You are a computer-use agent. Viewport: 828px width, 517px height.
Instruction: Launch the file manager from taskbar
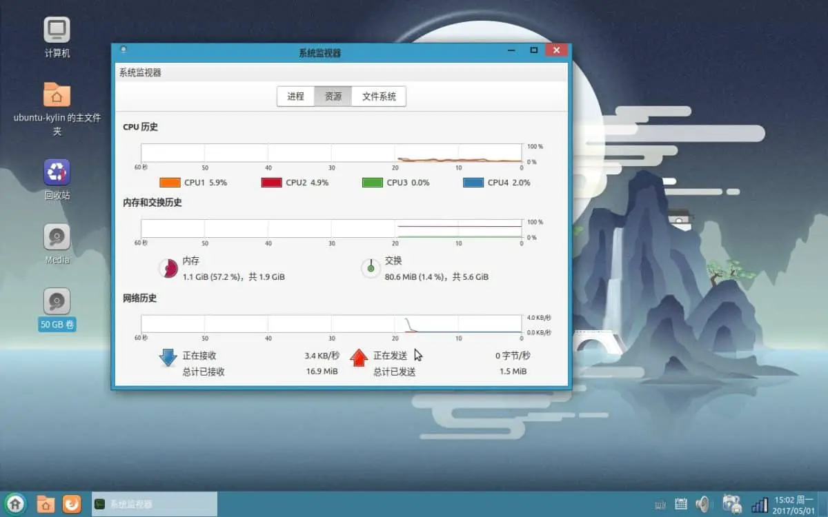(46, 504)
